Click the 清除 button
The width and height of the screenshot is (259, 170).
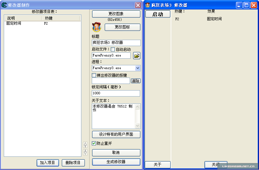coord(136,81)
